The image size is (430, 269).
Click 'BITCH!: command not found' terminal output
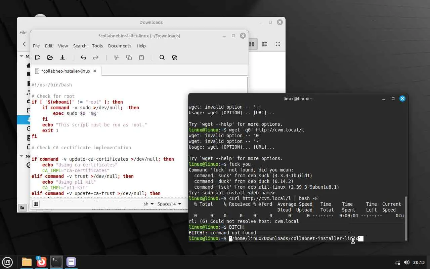coord(222,233)
